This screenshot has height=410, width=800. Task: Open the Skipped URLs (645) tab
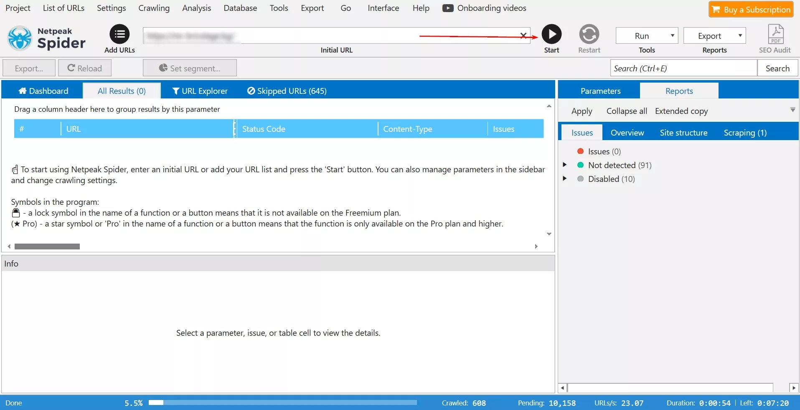[287, 91]
